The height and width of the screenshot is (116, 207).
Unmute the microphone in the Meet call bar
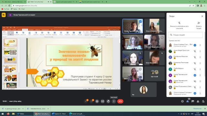click(86, 101)
